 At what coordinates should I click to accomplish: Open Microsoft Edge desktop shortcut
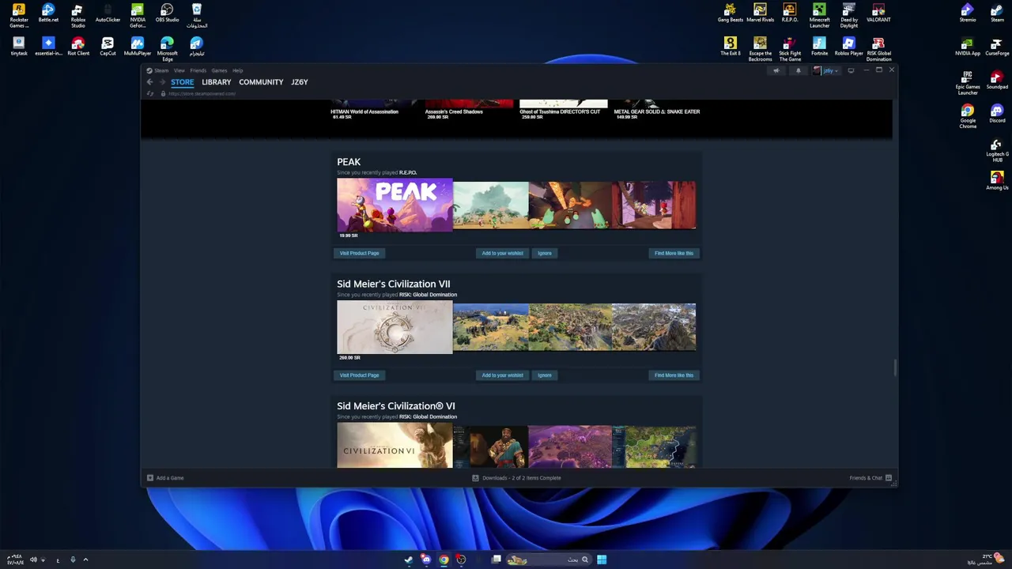point(167,48)
